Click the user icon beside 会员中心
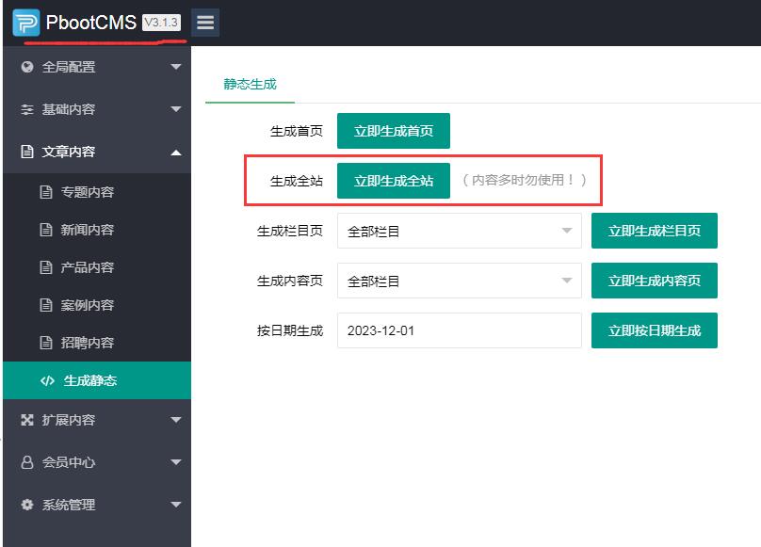761x547 pixels. click(x=27, y=462)
